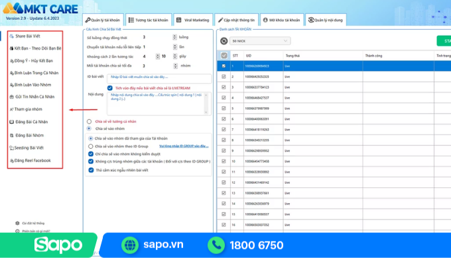
Task: Open Cài đặt hệ thống gear settings
Action: [30, 223]
